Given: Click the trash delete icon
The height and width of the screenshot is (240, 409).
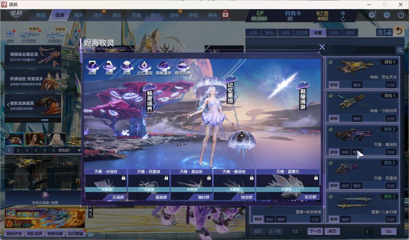Looking at the screenshot, I should pyautogui.click(x=380, y=32).
